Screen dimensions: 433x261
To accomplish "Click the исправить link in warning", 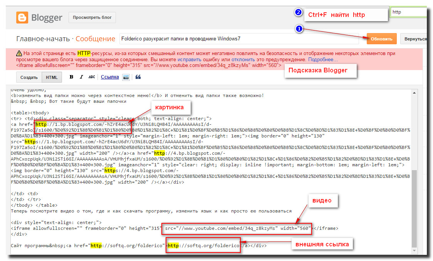I will pos(190,59).
